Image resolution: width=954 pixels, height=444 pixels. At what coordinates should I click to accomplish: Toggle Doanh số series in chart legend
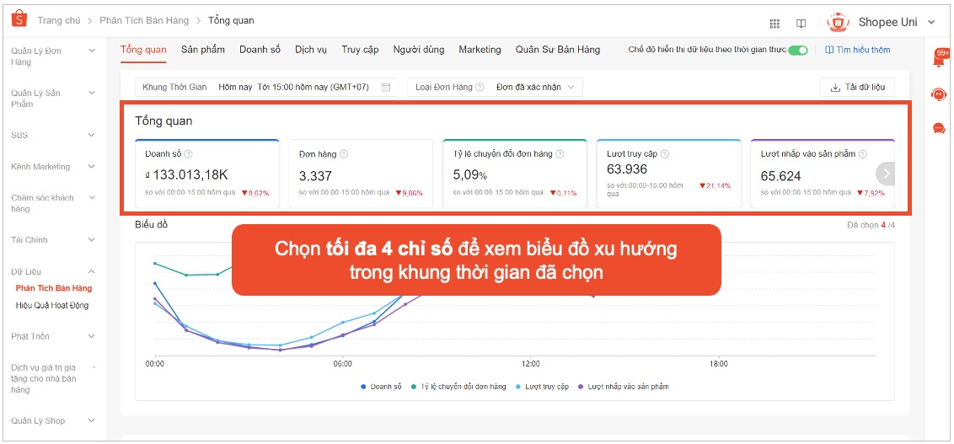381,386
